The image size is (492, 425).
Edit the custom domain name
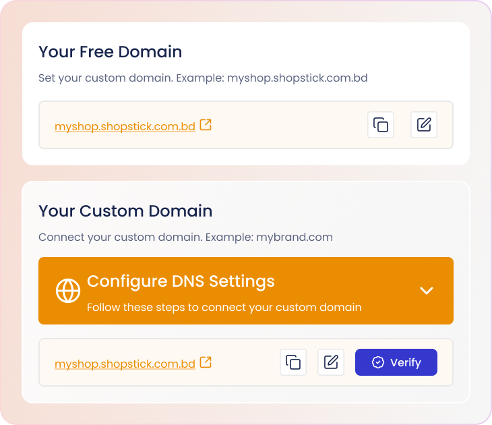pyautogui.click(x=331, y=362)
